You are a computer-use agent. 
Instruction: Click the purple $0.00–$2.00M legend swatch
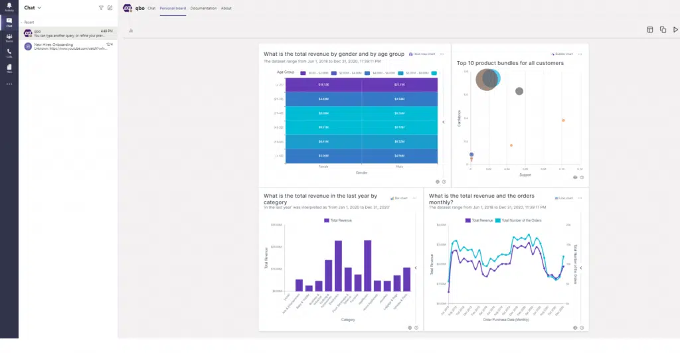coord(303,73)
